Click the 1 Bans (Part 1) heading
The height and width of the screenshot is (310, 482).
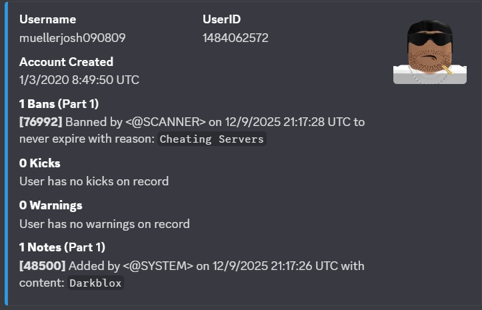coord(59,104)
